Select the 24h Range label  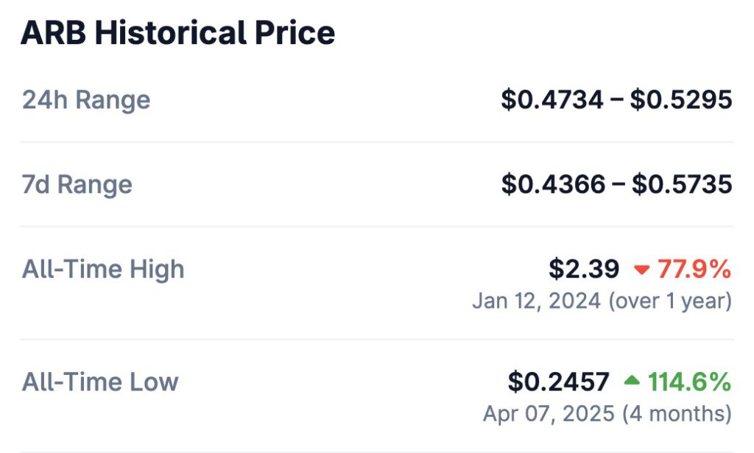pos(86,99)
